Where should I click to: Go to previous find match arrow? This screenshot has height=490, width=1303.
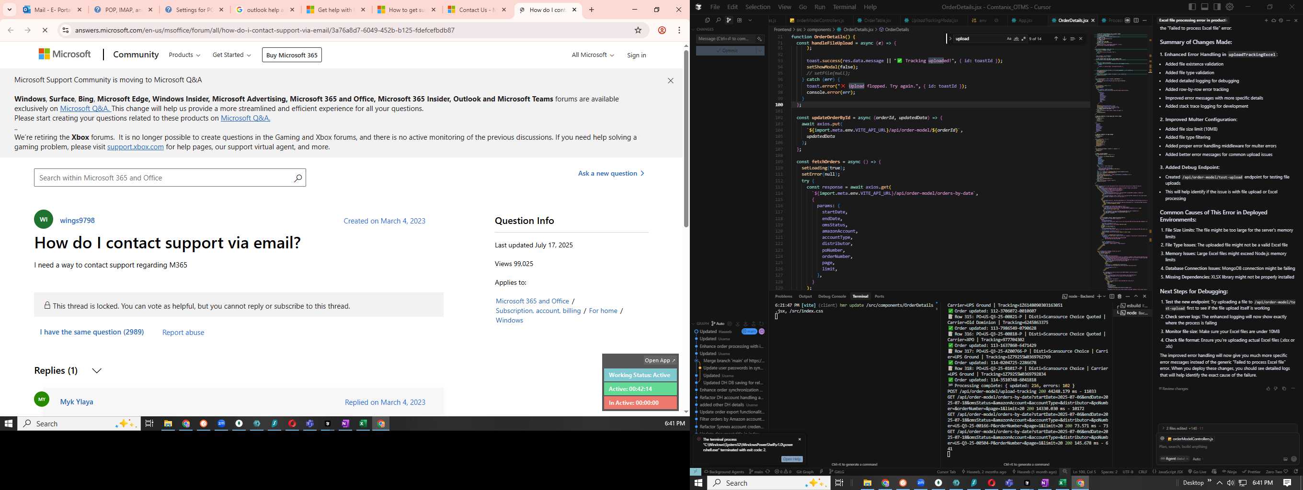1056,39
